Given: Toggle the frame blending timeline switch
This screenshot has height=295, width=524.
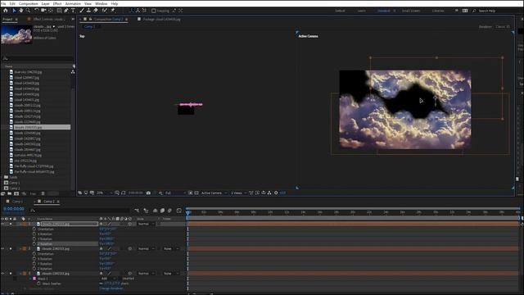Looking at the screenshot, I should point(162,211).
